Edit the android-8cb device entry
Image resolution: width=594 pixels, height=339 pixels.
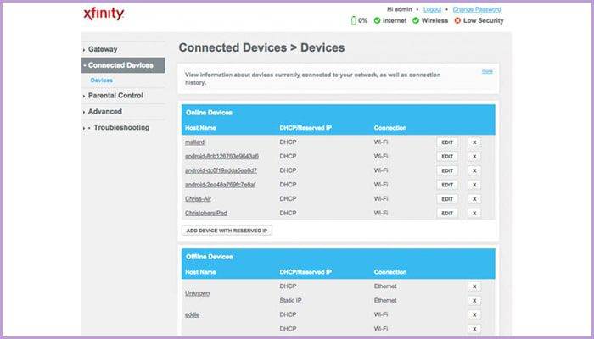[447, 156]
